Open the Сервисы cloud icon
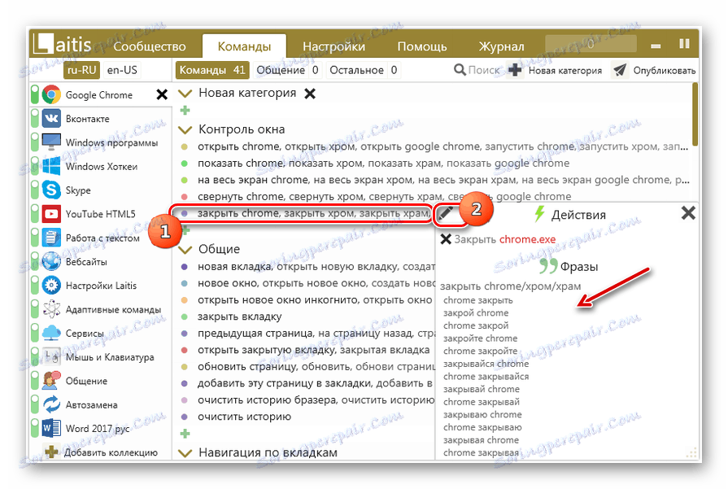The width and height of the screenshot is (728, 489). click(51, 333)
